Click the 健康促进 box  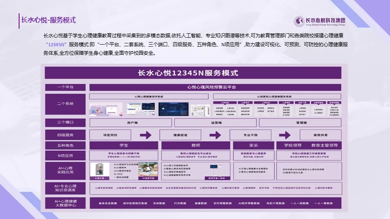(180, 135)
